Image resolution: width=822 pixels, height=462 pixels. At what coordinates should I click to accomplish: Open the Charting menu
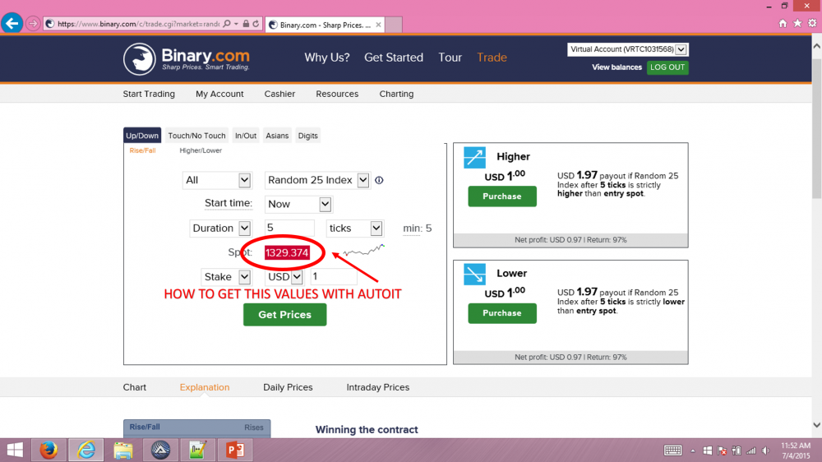[x=396, y=94]
